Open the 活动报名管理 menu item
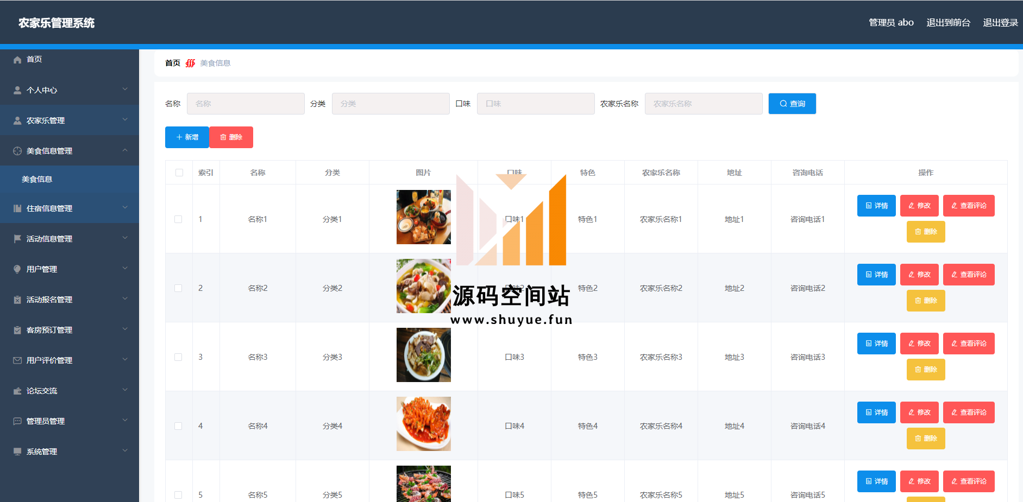 [x=70, y=300]
